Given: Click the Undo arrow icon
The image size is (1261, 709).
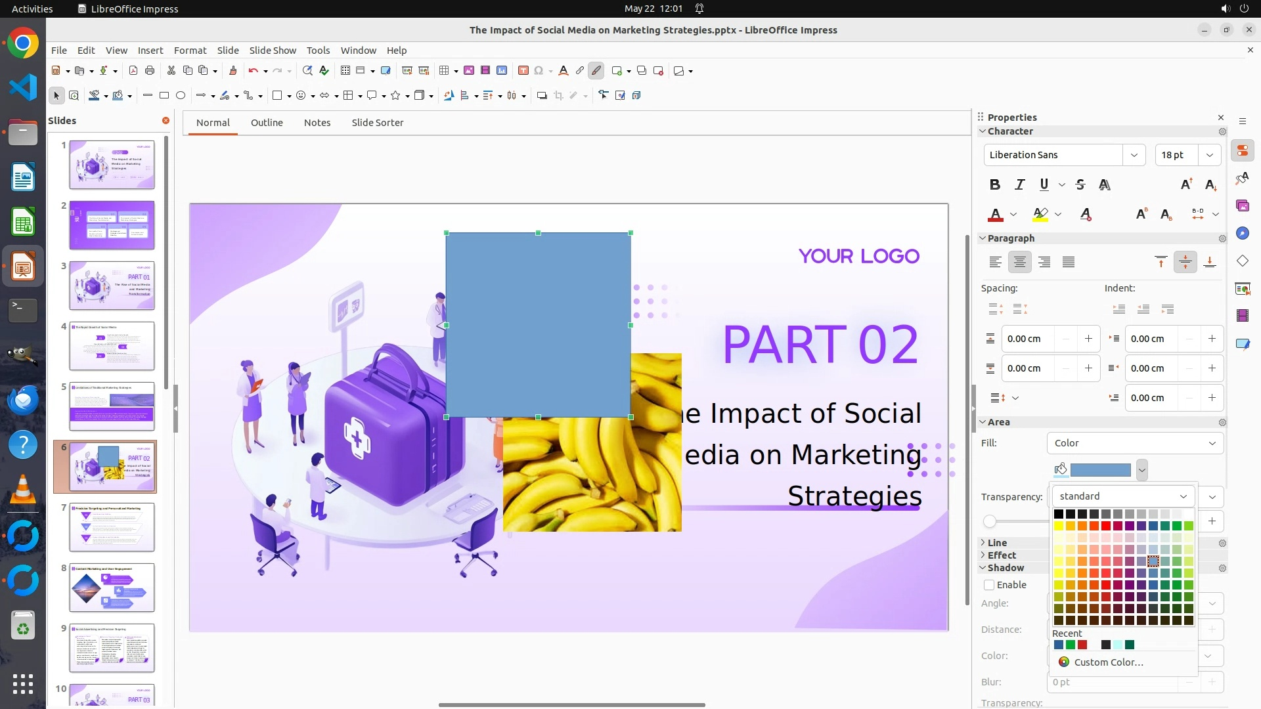Looking at the screenshot, I should (x=253, y=70).
